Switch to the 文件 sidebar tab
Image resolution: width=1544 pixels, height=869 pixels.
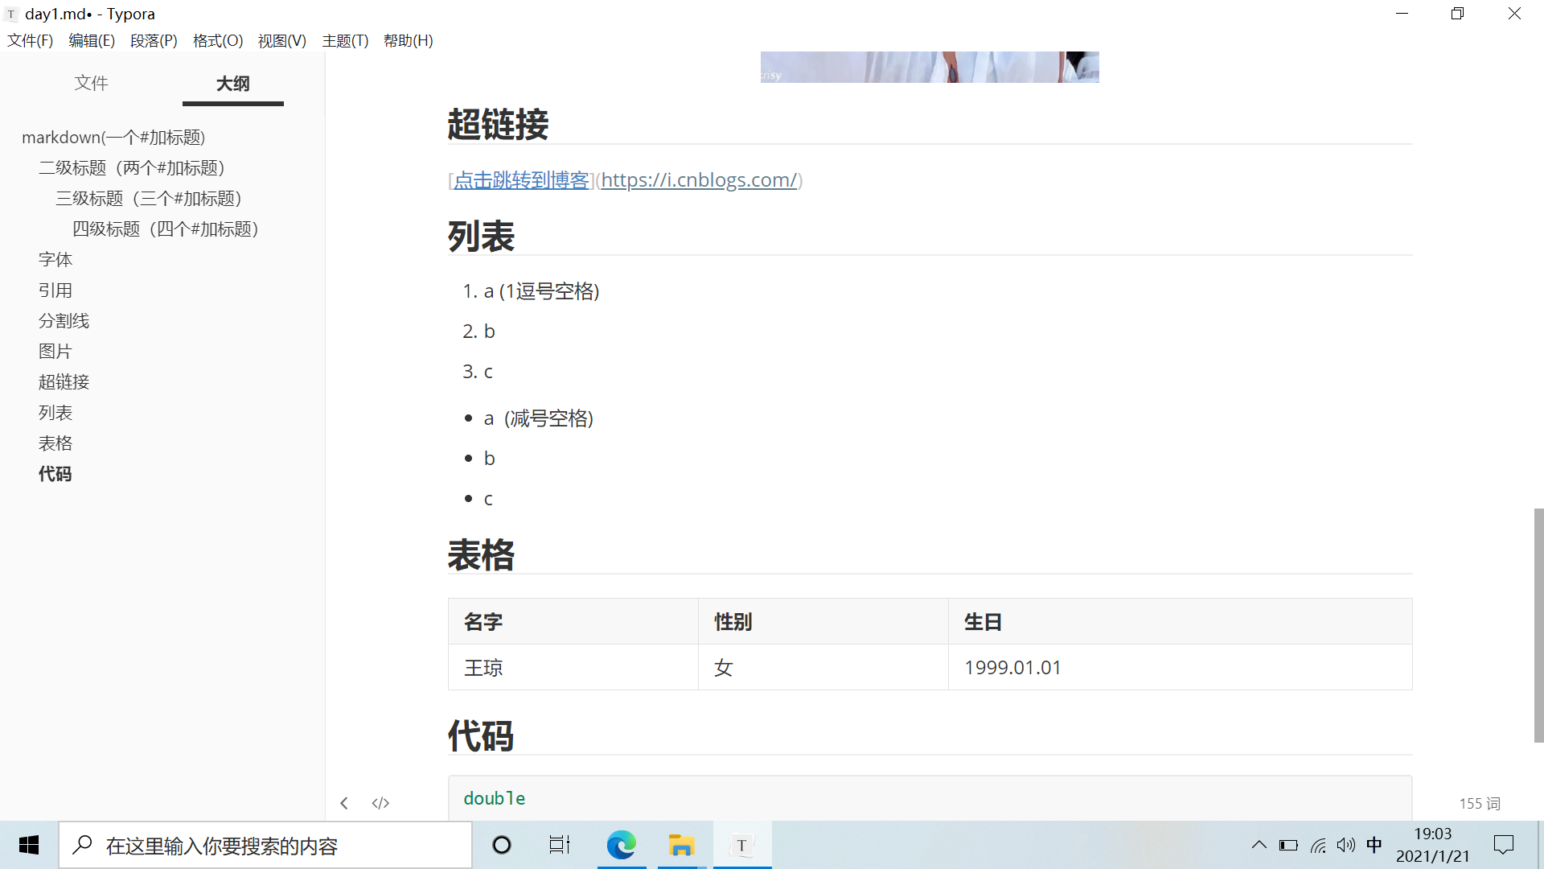91,83
